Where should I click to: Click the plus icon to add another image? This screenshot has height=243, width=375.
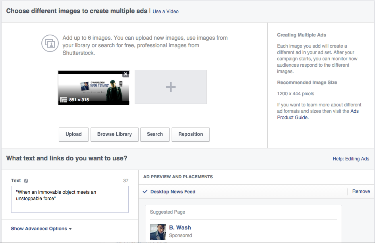[x=171, y=87]
